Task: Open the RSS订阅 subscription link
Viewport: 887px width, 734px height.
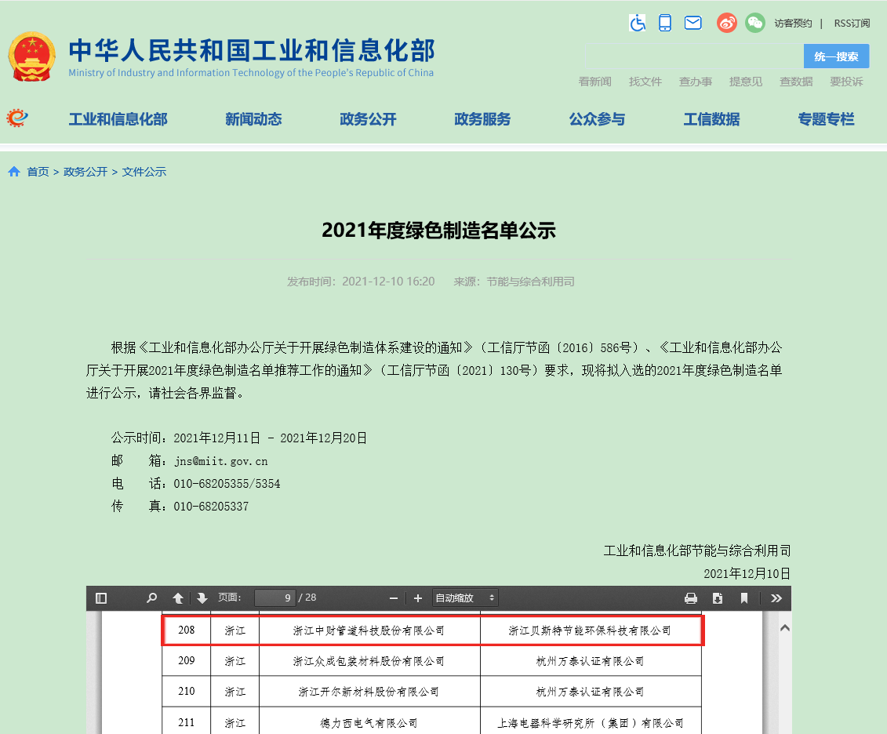Action: click(x=851, y=23)
